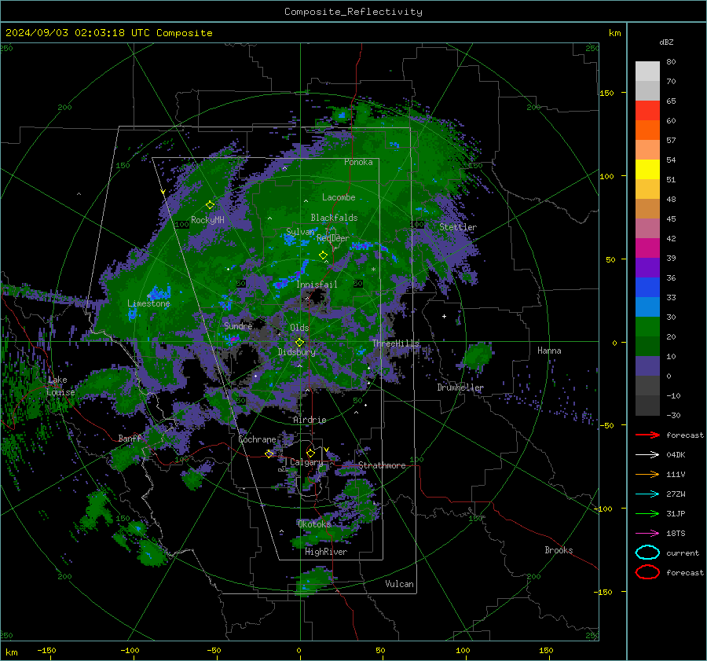Click the RedDeer city label

click(x=333, y=238)
